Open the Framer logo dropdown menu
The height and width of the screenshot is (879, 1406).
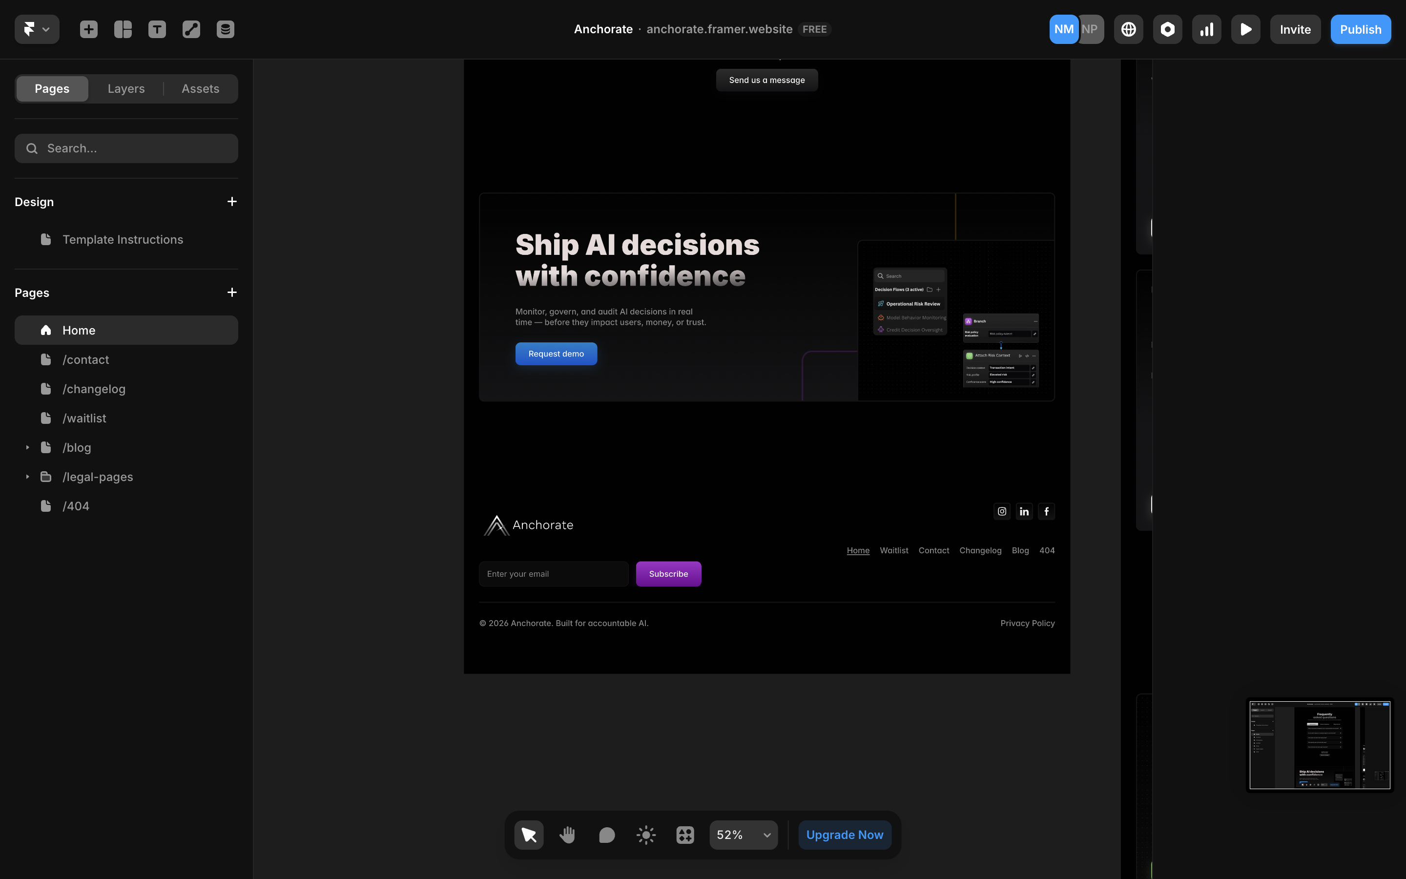(37, 28)
